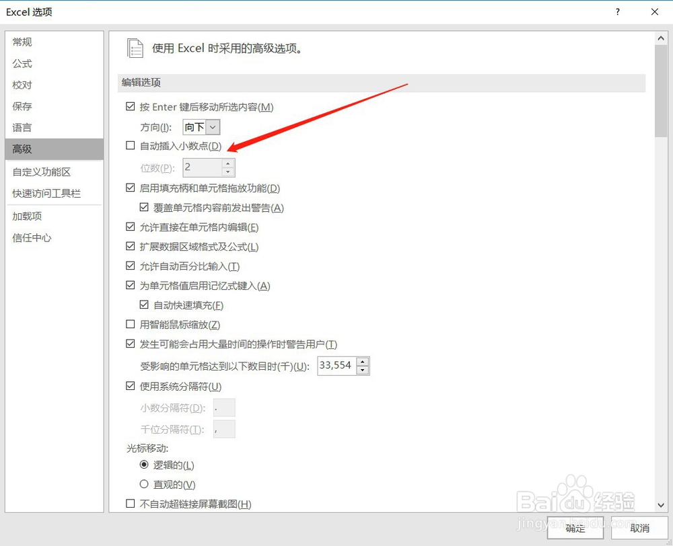Select 逻辑的 cursor movement radio
The width and height of the screenshot is (673, 546).
(x=144, y=465)
